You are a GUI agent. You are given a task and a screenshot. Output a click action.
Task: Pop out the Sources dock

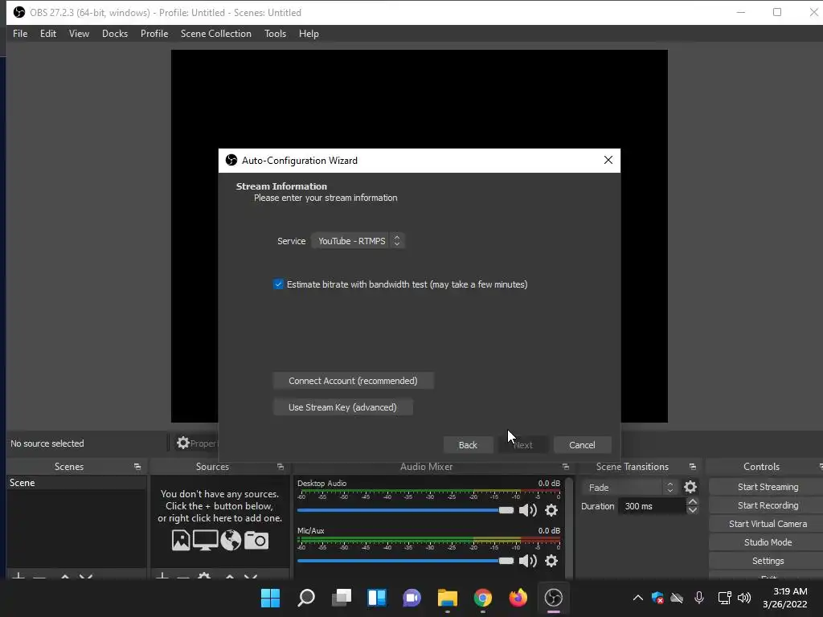pos(280,467)
